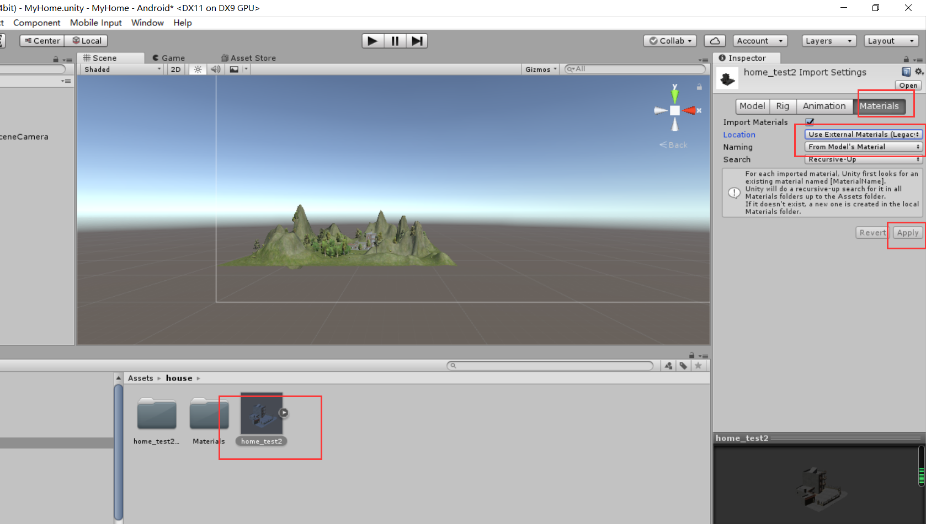926x524 pixels.
Task: Open the Shaded draw mode dropdown
Action: coord(120,69)
